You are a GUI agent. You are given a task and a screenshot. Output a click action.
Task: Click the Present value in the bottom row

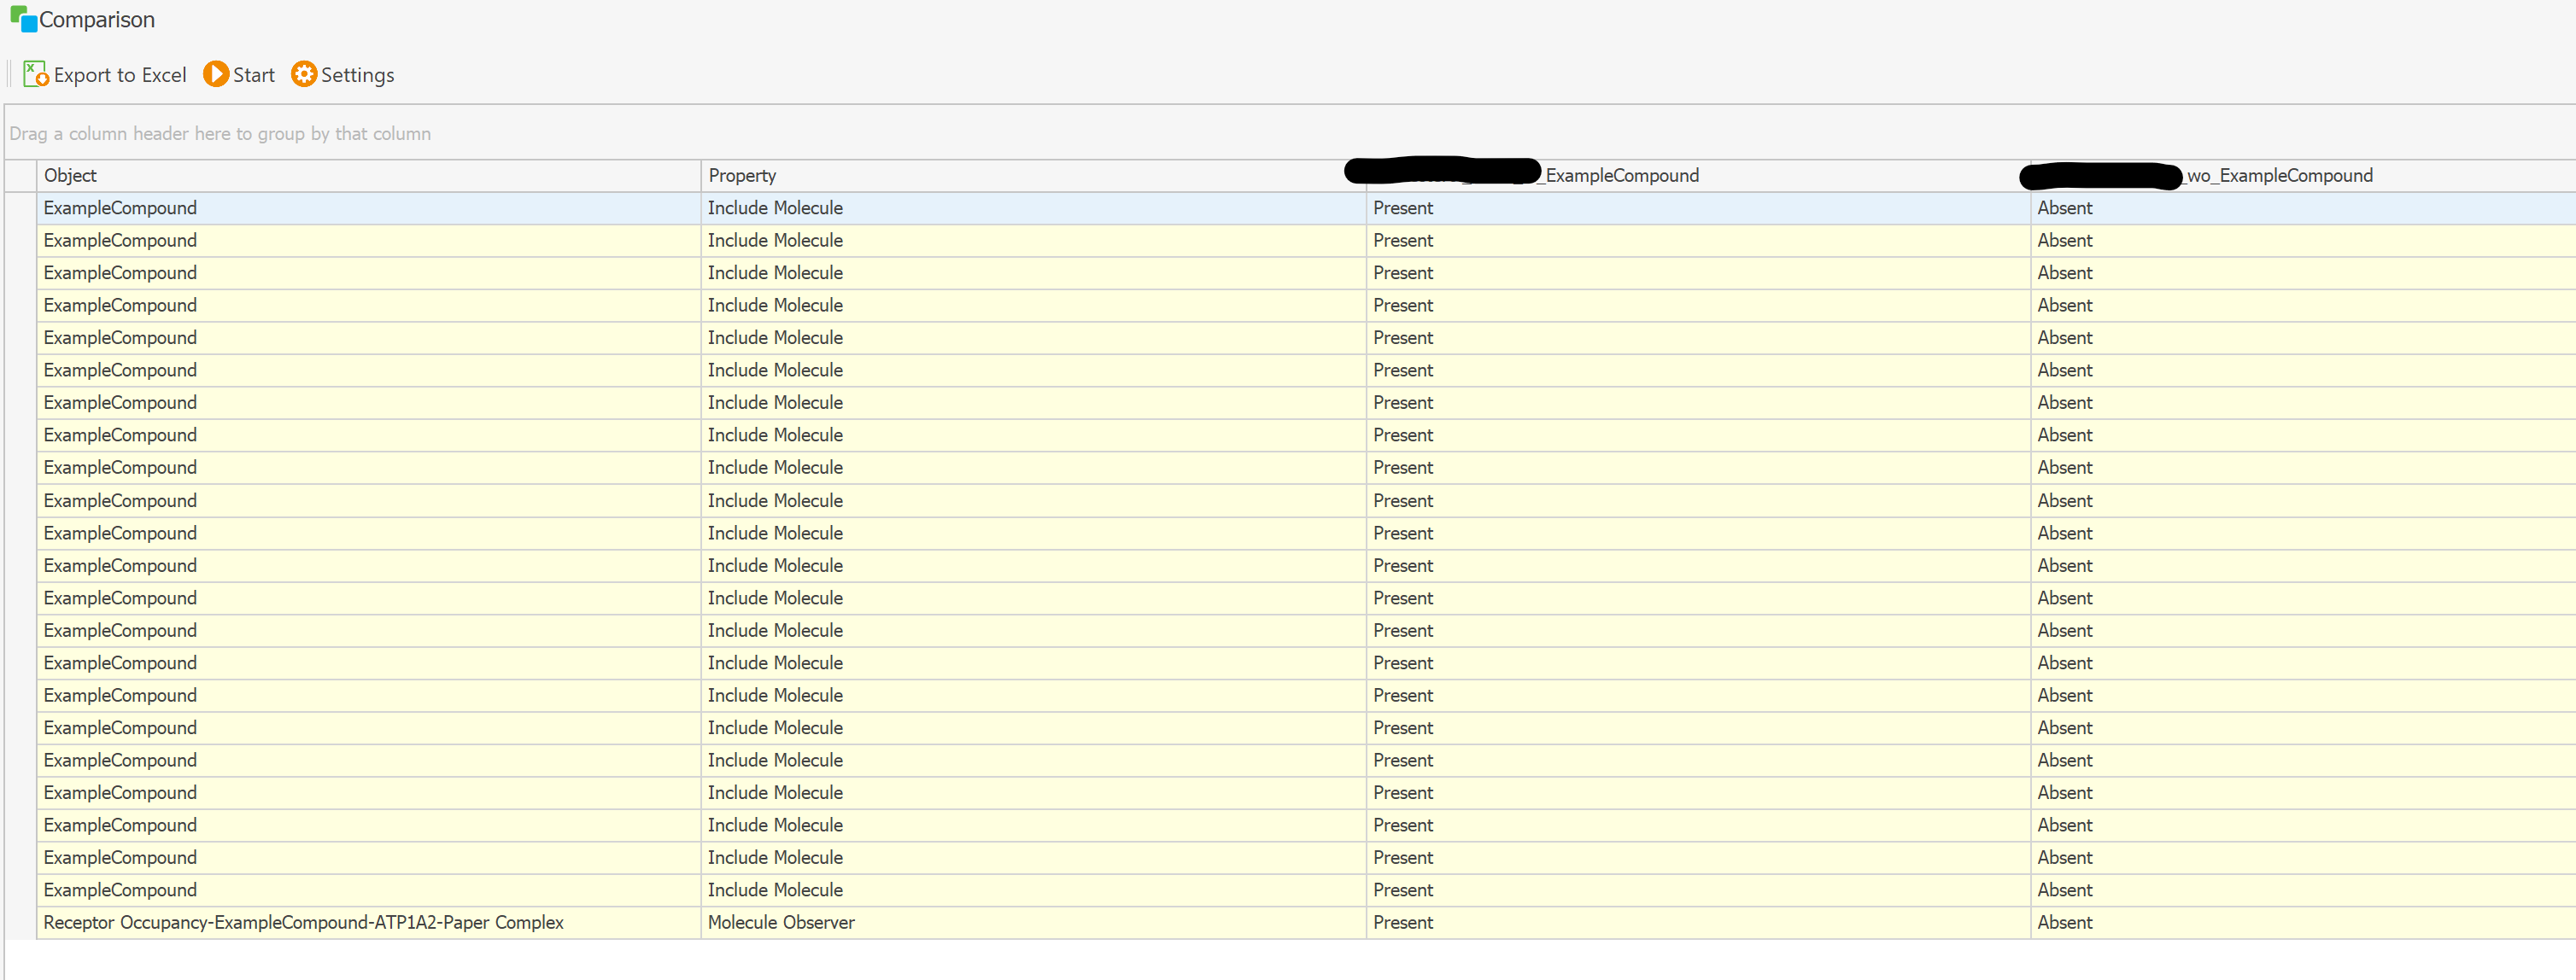(x=1402, y=922)
